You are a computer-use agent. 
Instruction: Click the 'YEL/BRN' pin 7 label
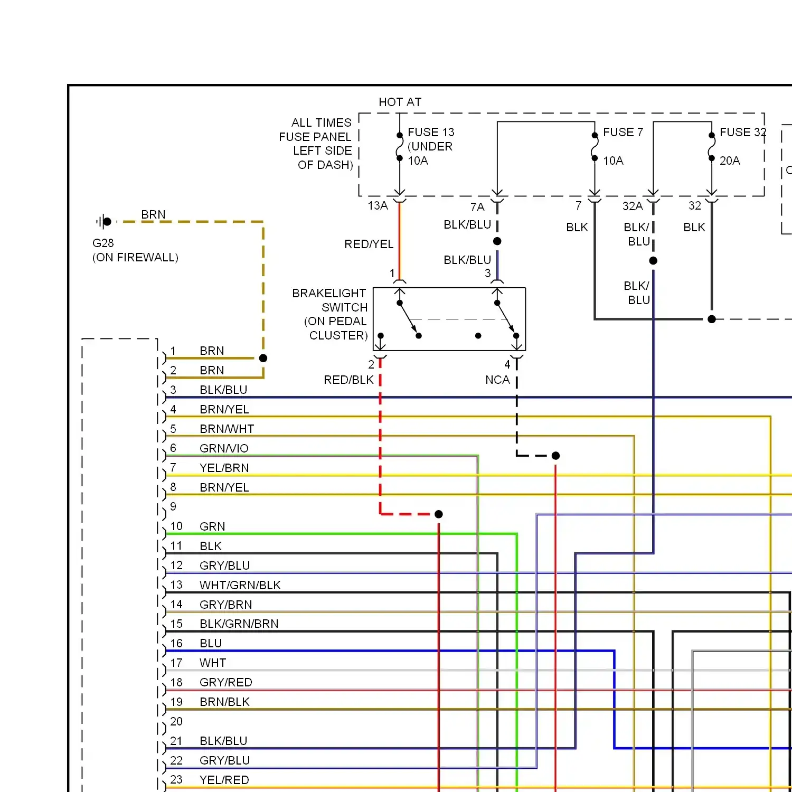click(224, 468)
